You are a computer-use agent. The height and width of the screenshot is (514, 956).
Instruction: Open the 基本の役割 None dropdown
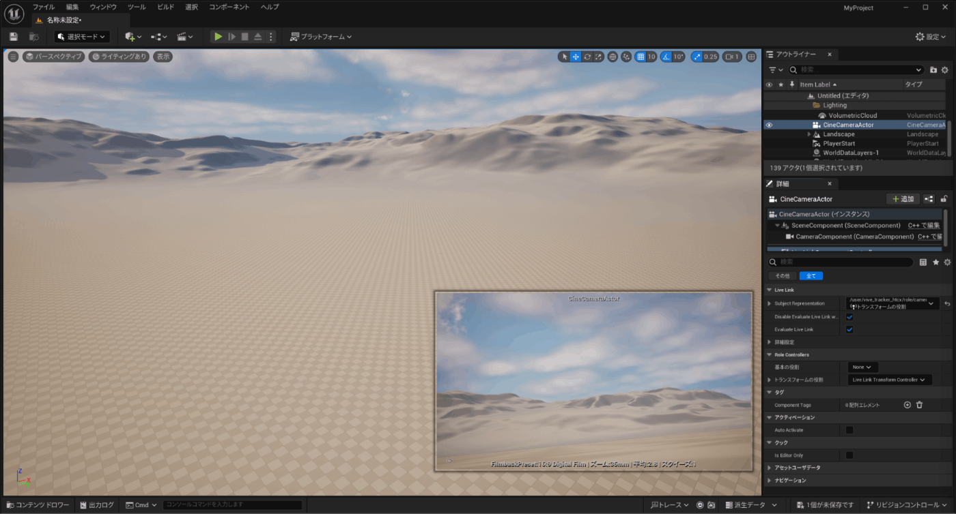[x=863, y=367]
